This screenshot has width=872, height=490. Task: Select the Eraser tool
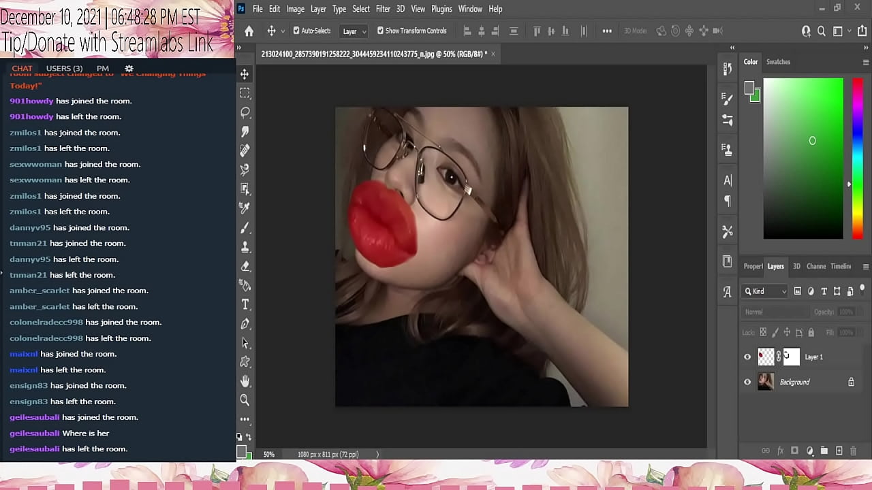pos(245,266)
